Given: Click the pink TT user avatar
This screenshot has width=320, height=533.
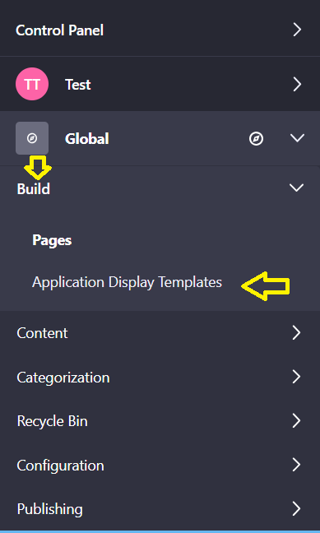Looking at the screenshot, I should coord(32,84).
